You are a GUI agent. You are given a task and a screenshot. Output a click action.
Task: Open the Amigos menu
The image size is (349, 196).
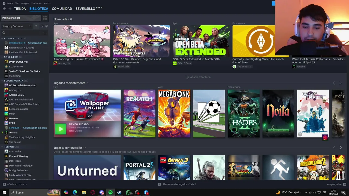[x=25, y=3]
